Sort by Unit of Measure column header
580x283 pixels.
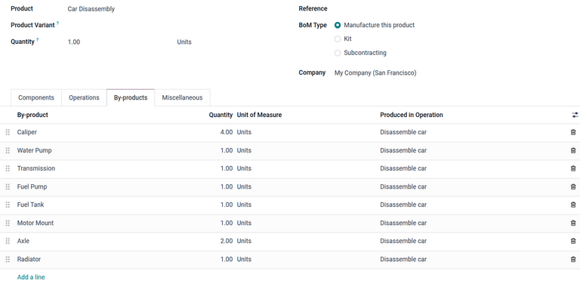pyautogui.click(x=259, y=115)
